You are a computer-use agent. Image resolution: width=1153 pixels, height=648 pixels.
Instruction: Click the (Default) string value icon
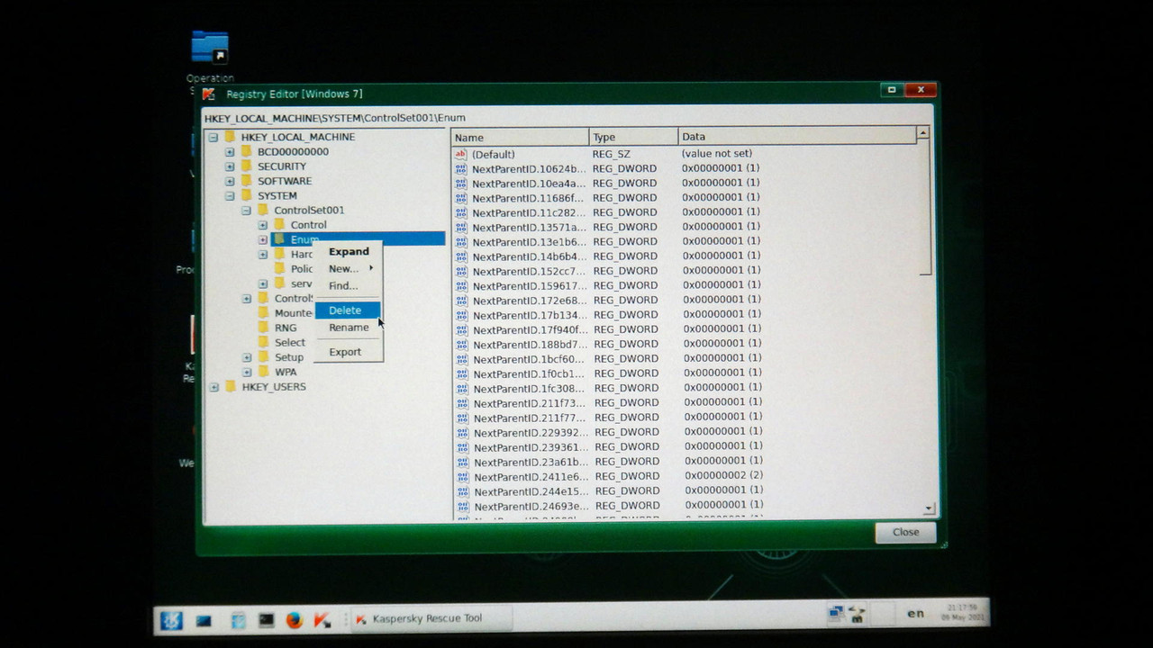(x=461, y=154)
